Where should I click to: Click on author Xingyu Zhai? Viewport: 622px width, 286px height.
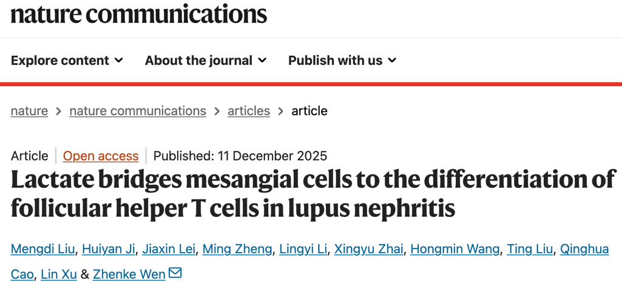tap(368, 249)
